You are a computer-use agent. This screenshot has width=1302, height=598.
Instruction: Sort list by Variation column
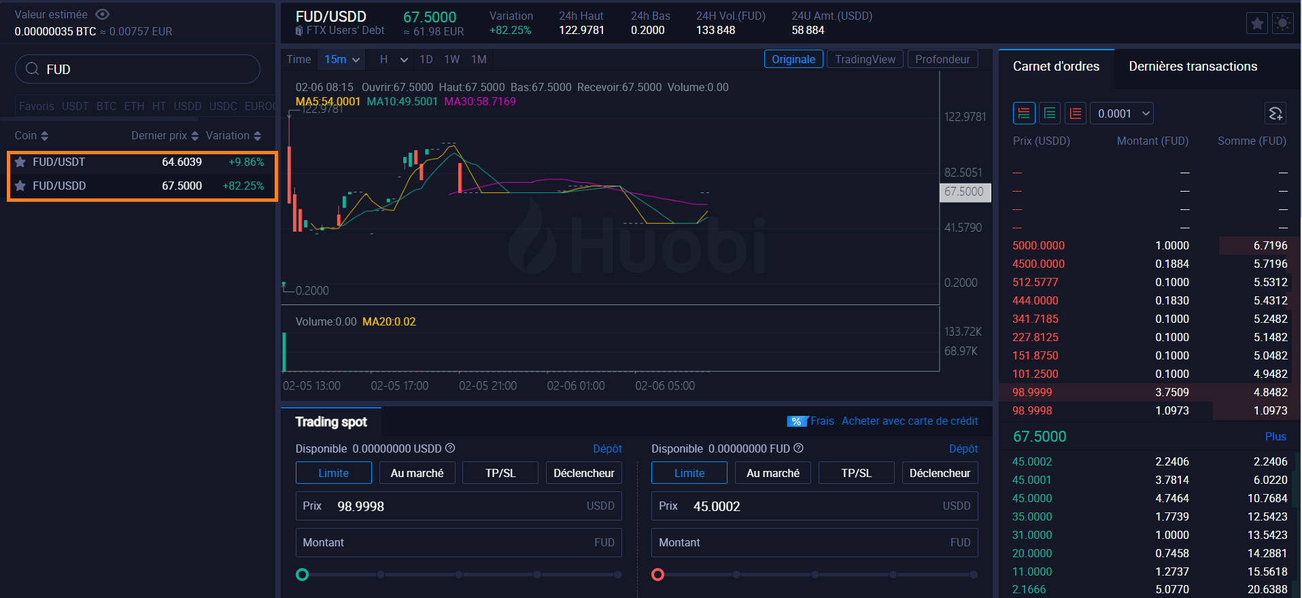click(234, 135)
